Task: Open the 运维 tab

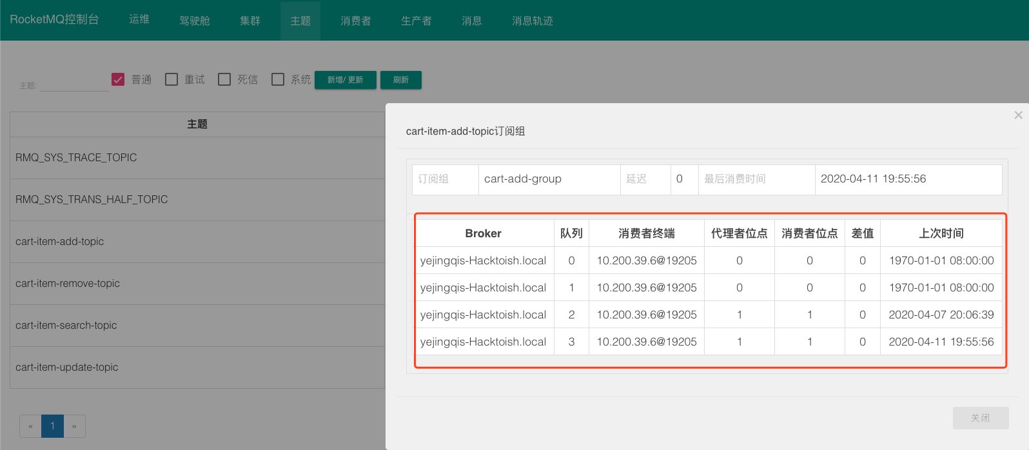Action: [139, 19]
